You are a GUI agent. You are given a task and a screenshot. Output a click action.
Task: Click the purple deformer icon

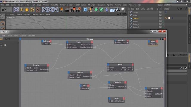(107, 10)
